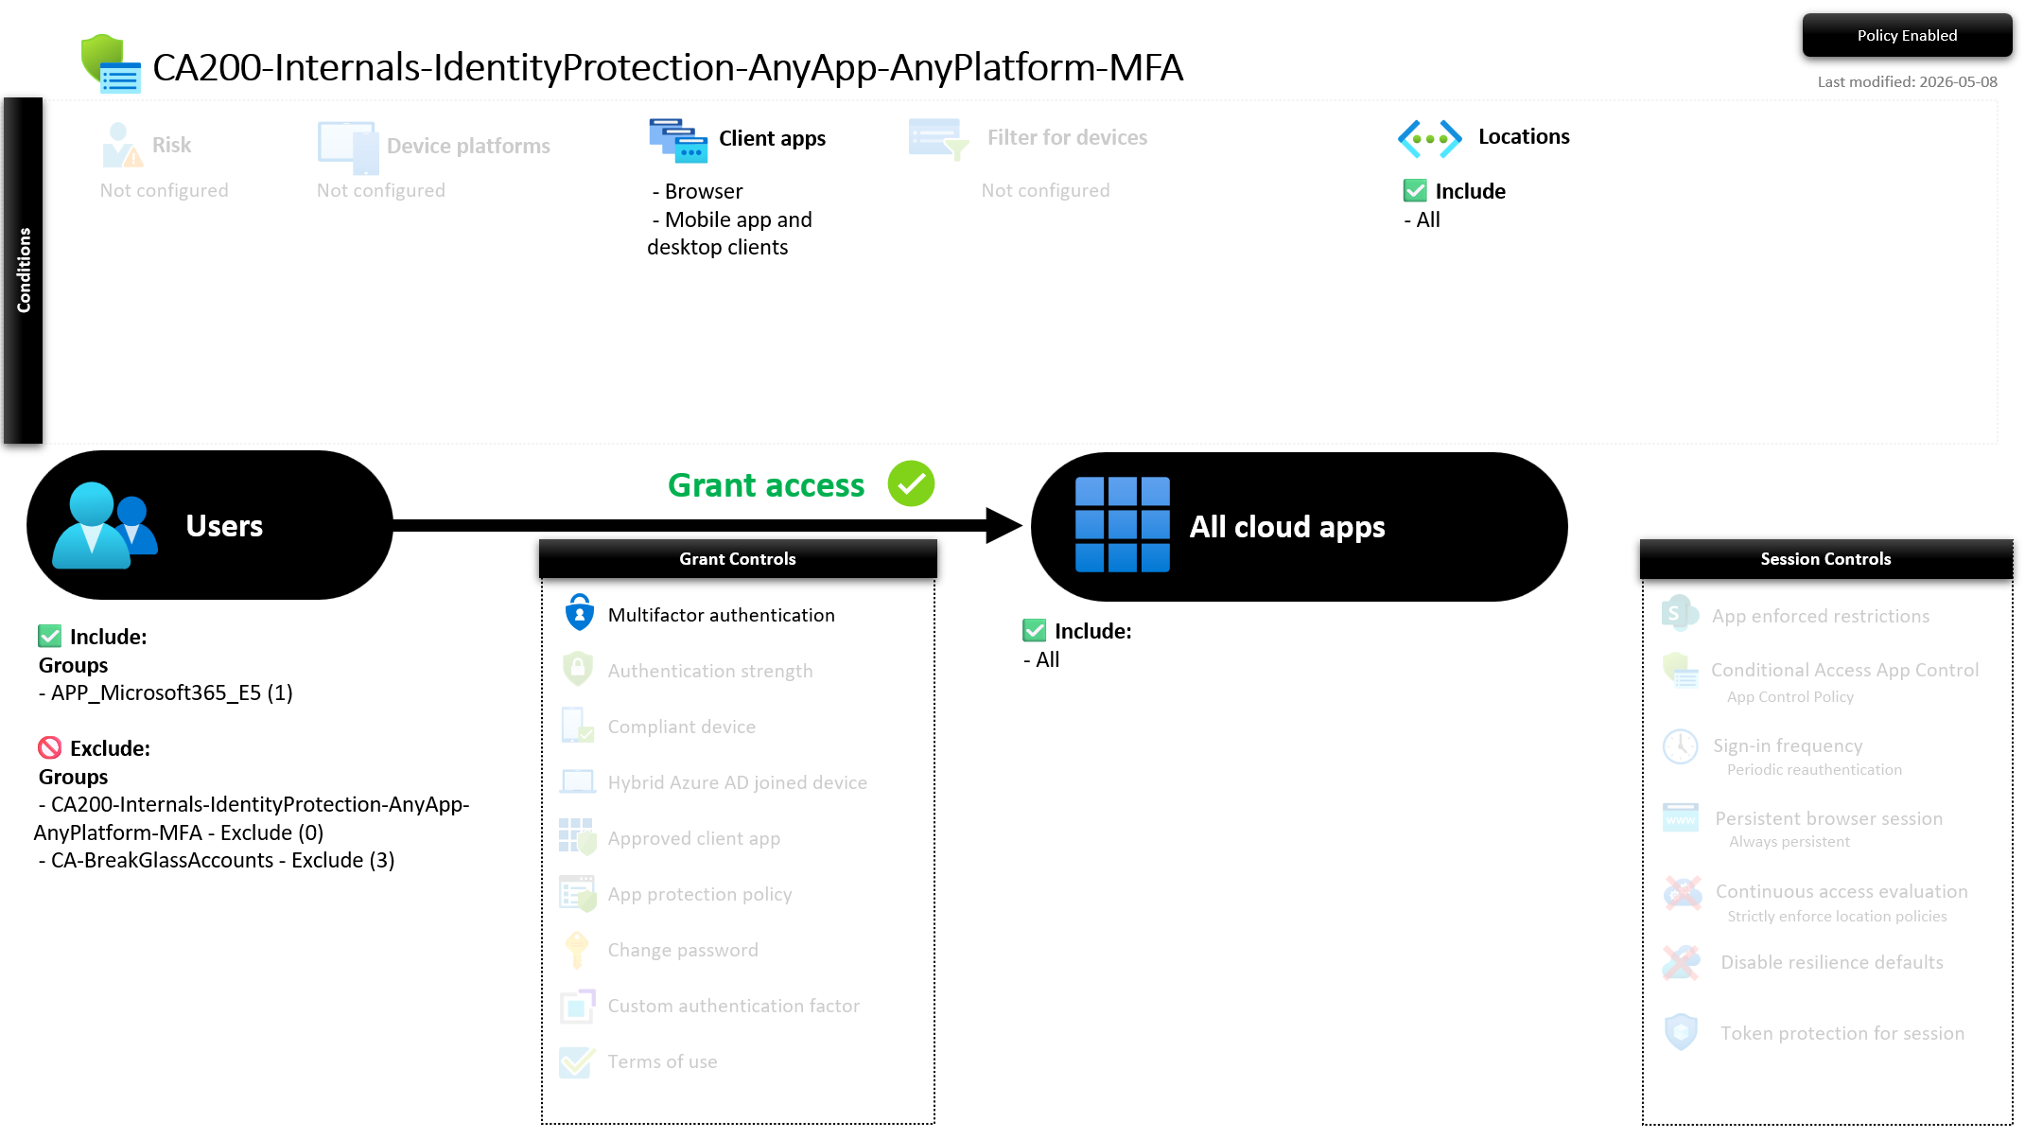
Task: Toggle the Locations Include checkbox
Action: [1415, 190]
